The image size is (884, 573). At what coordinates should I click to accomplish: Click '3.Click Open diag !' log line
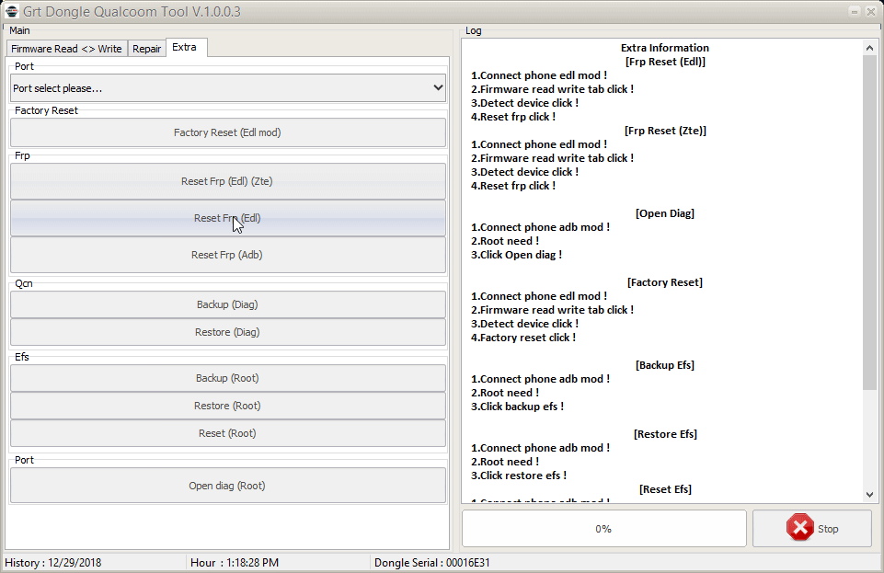pos(516,255)
